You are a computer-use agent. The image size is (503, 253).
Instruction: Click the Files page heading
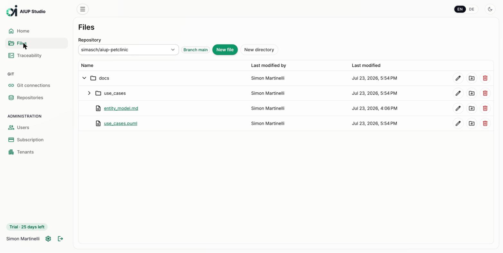[x=86, y=27]
